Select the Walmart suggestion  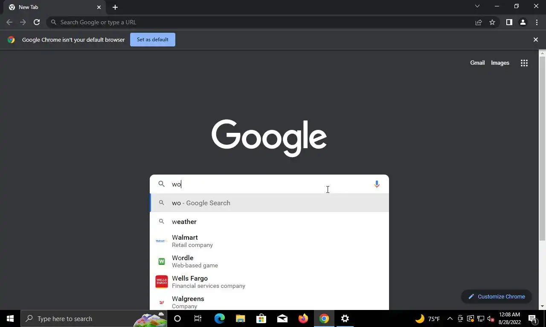(x=269, y=241)
